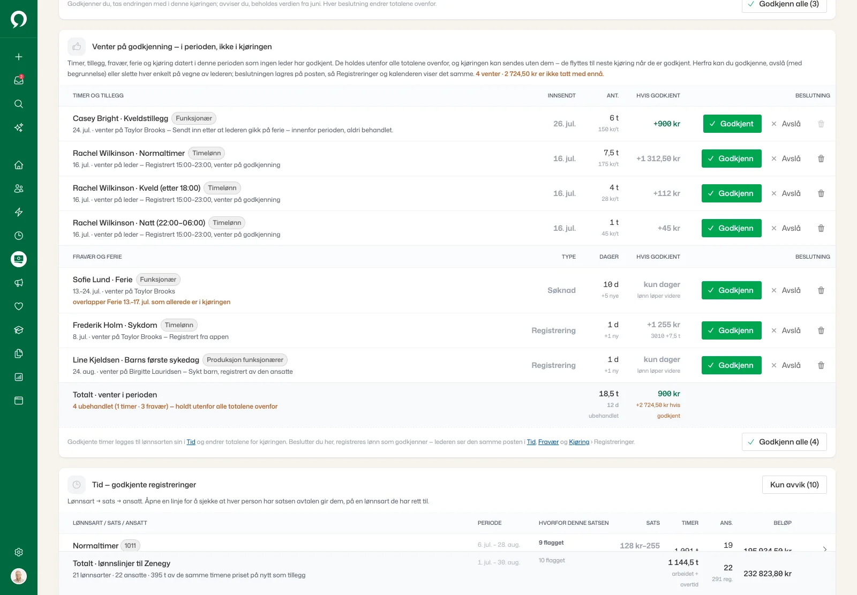Approve Sofie Lund Ferie request
Screen dimensions: 857x595
(732, 290)
